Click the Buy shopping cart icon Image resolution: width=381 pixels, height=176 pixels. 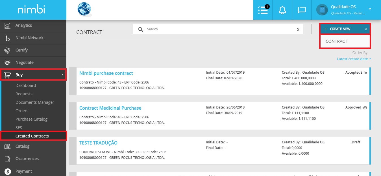pyautogui.click(x=8, y=75)
